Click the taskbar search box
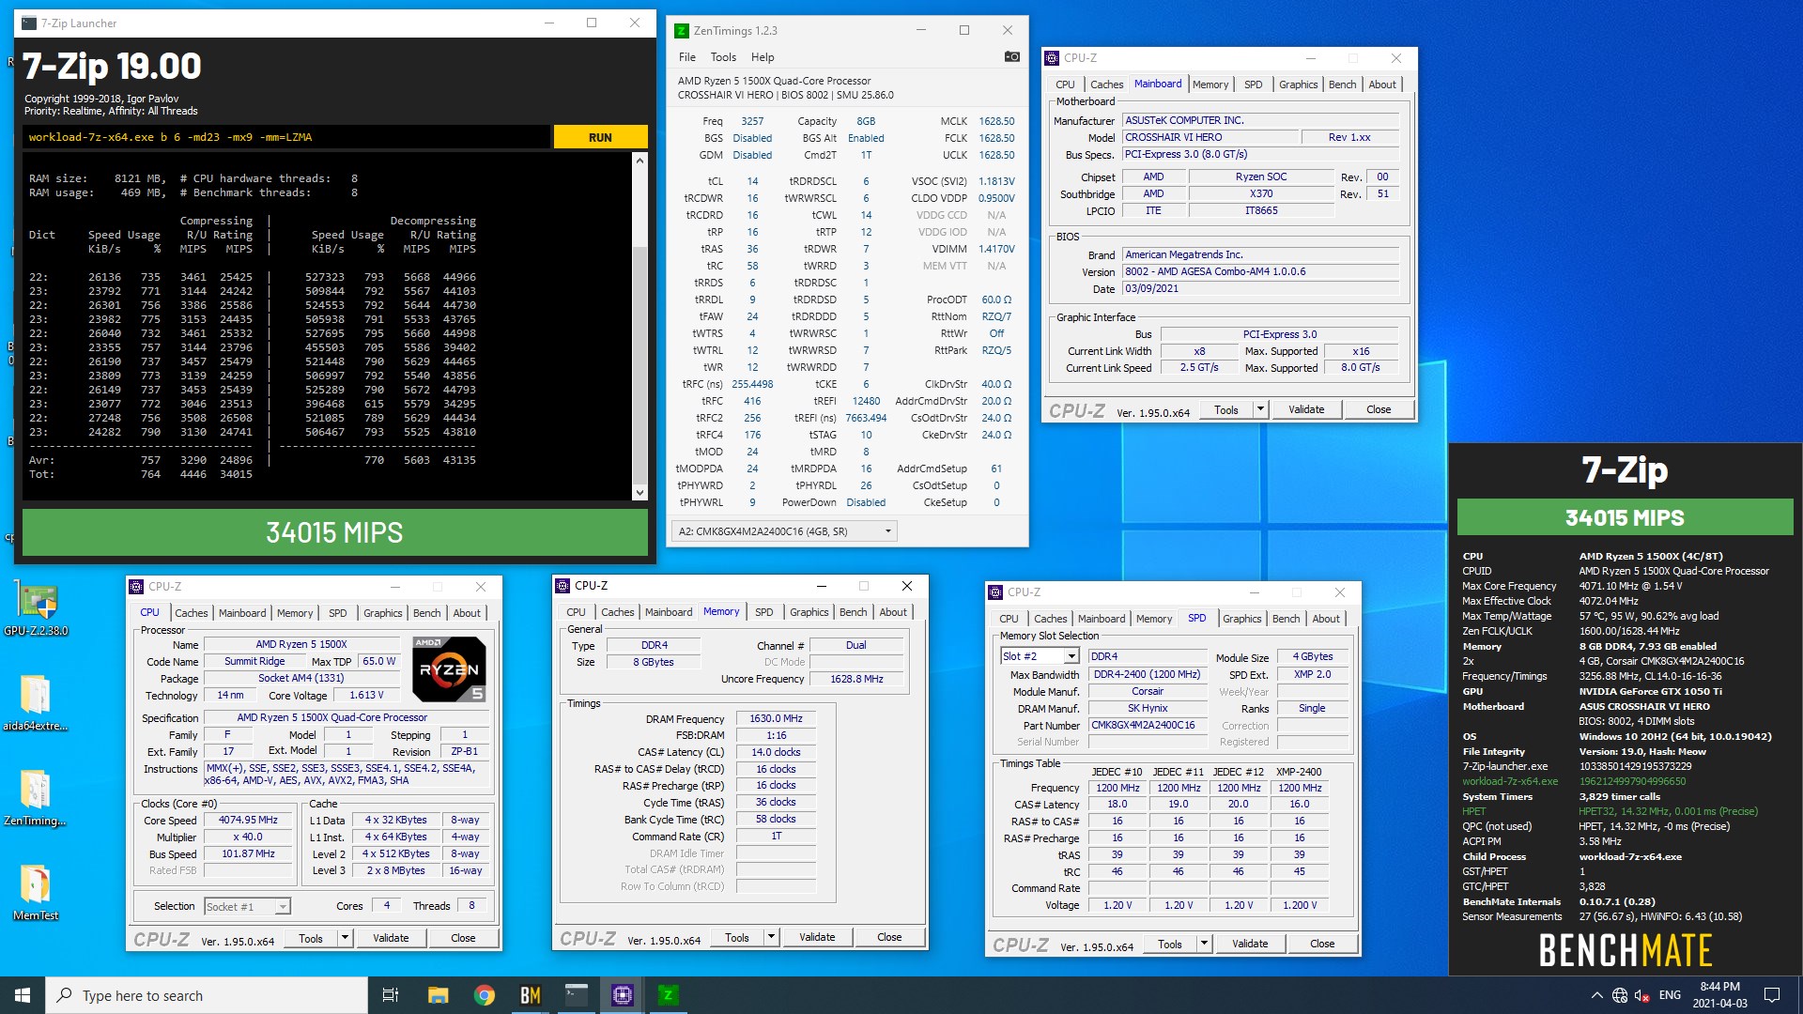The width and height of the screenshot is (1803, 1014). [x=207, y=995]
